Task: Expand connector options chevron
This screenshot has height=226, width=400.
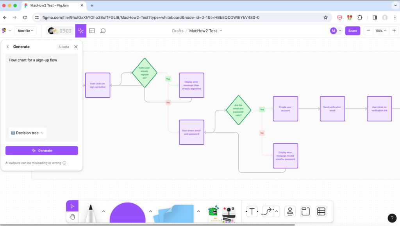Action: [277, 211]
